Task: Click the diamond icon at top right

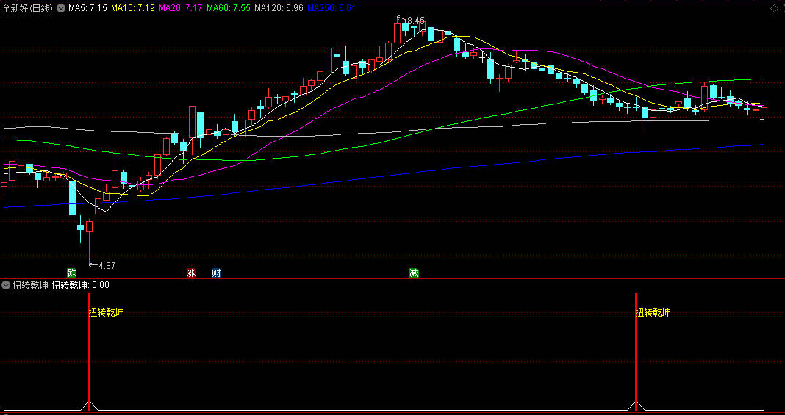Action: click(773, 8)
